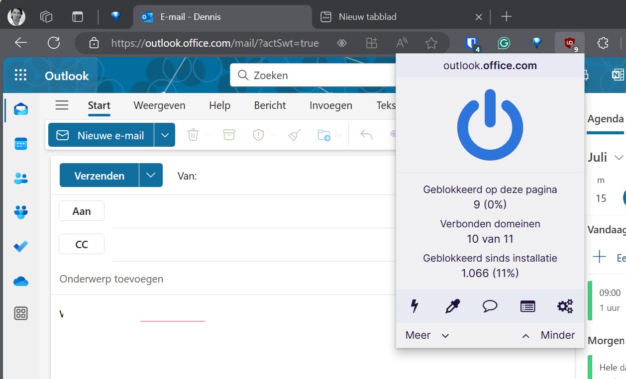The image size is (626, 379).
Task: Select the uBlock element picker tool
Action: coord(452,306)
